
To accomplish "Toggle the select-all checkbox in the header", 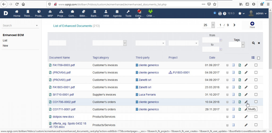I will click(259, 58).
